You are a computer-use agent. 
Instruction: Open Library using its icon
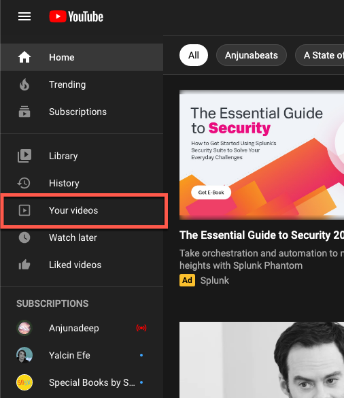point(24,156)
